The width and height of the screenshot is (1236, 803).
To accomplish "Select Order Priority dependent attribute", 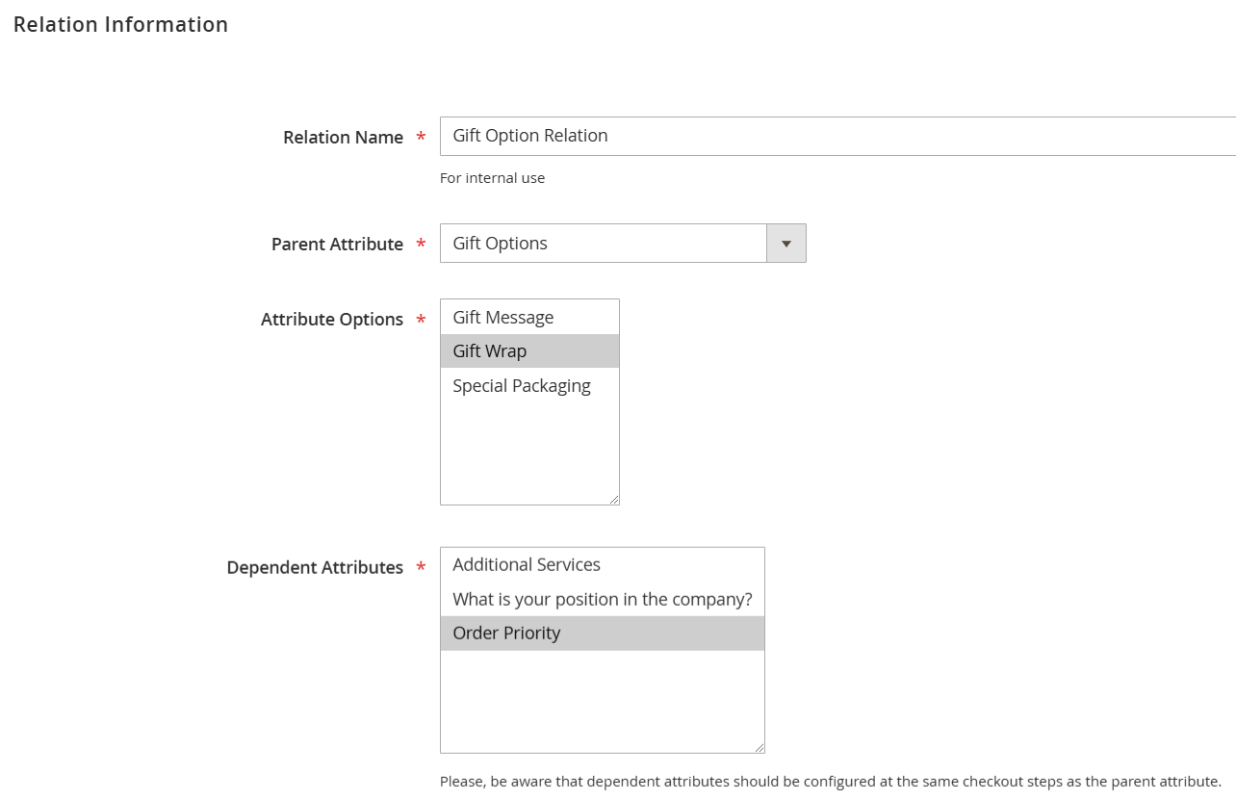I will point(603,633).
